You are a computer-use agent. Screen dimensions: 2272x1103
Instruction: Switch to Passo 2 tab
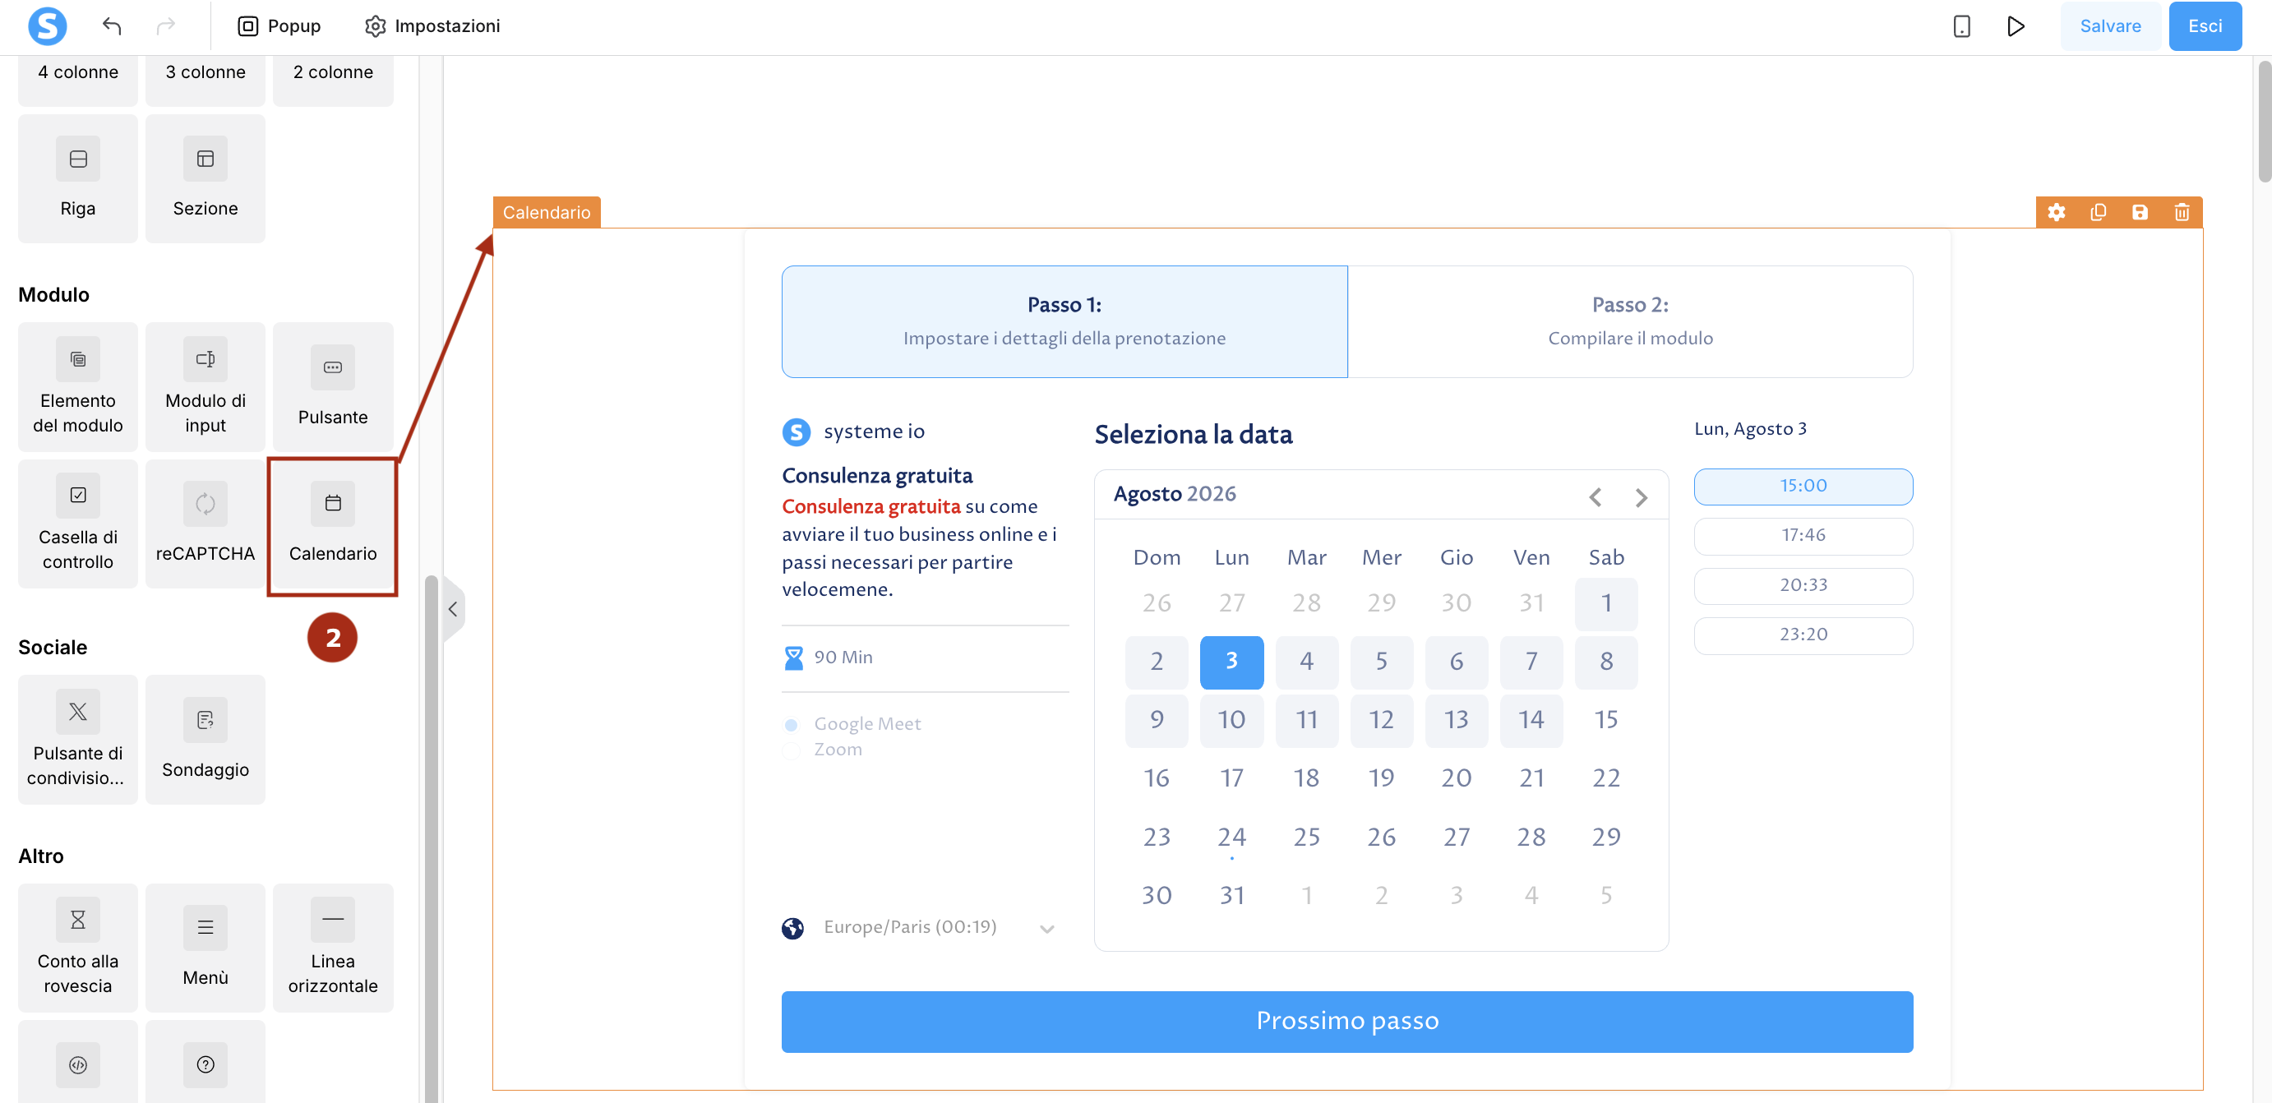1630,321
